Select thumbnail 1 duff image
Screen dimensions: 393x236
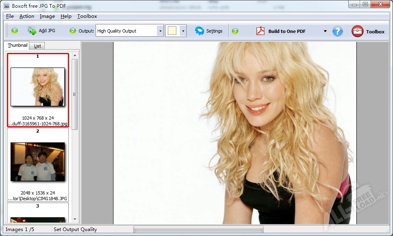[37, 87]
